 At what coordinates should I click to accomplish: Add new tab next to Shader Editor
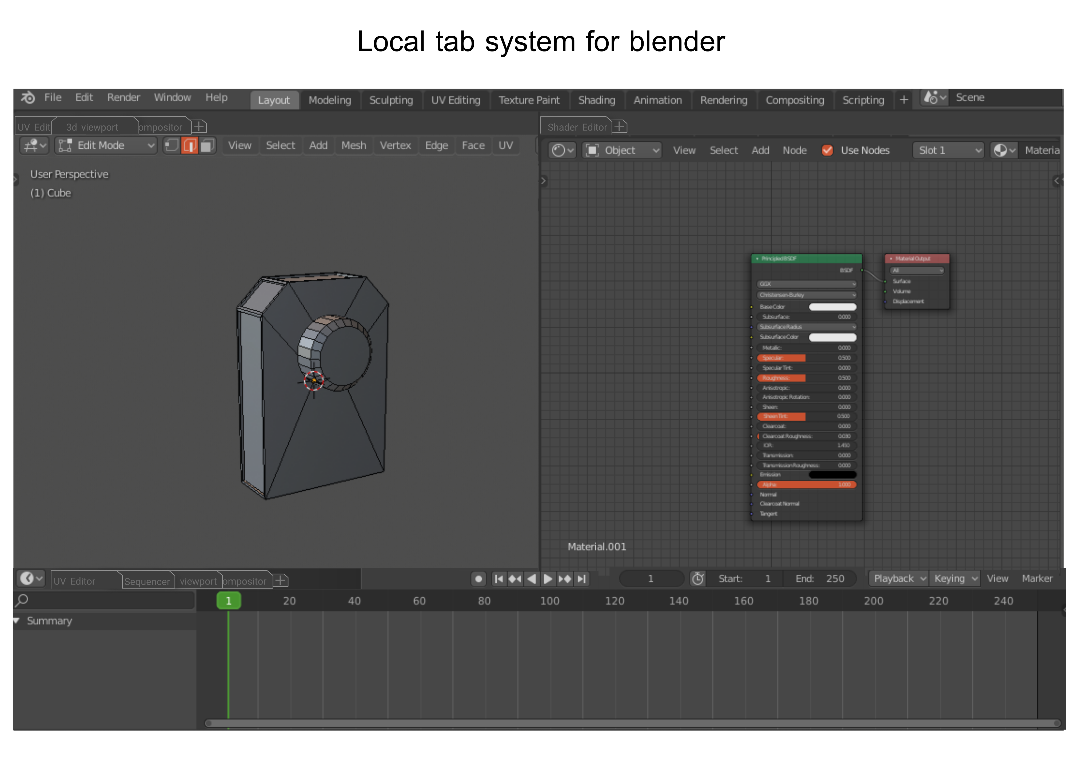(620, 126)
